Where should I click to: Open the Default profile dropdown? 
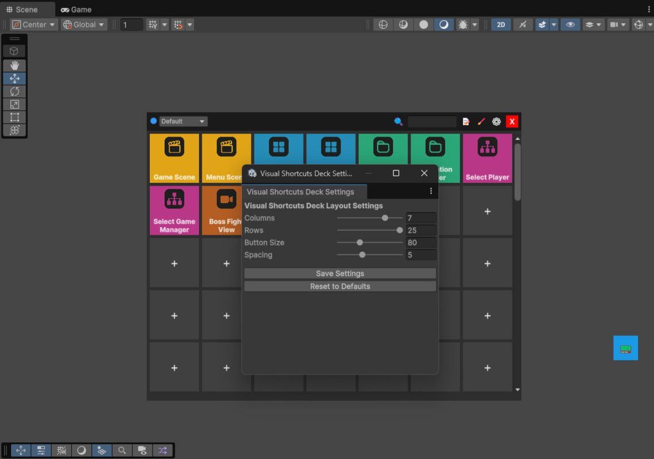point(183,121)
